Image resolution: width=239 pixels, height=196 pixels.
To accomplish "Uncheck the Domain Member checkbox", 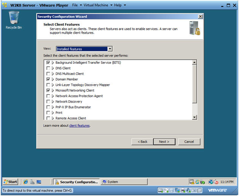I will (x=48, y=79).
